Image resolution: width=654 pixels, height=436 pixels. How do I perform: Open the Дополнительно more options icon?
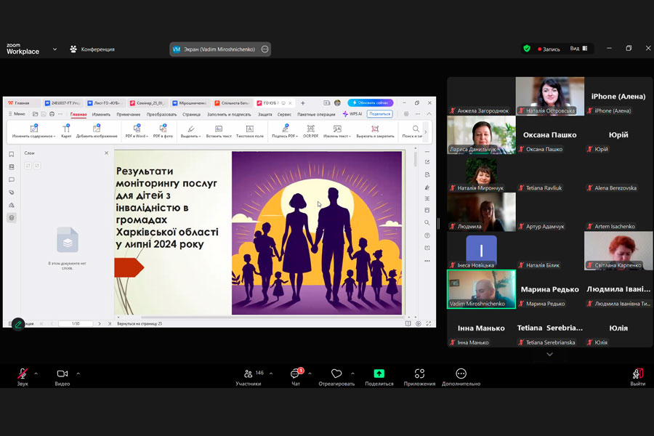pos(461,374)
